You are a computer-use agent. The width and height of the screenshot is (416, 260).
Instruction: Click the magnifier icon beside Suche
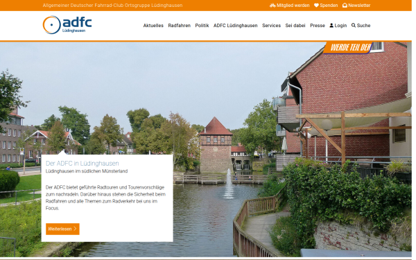(354, 26)
